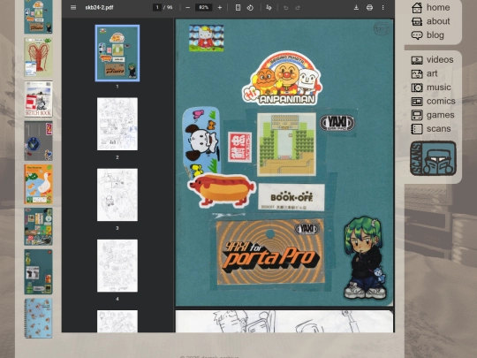Edit the current page number field
This screenshot has width=477, height=358.
(157, 7)
